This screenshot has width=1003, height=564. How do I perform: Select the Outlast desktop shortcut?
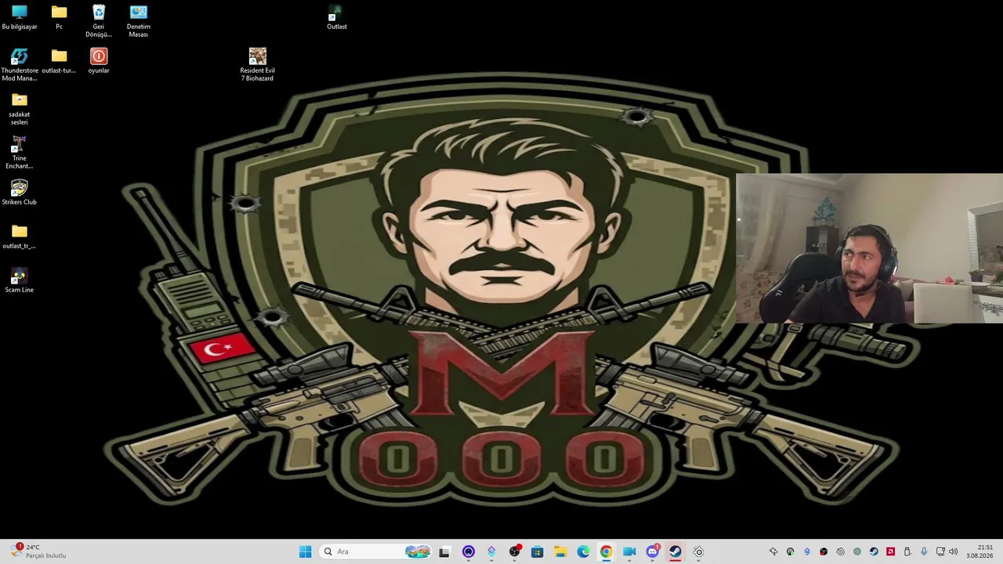(x=337, y=17)
